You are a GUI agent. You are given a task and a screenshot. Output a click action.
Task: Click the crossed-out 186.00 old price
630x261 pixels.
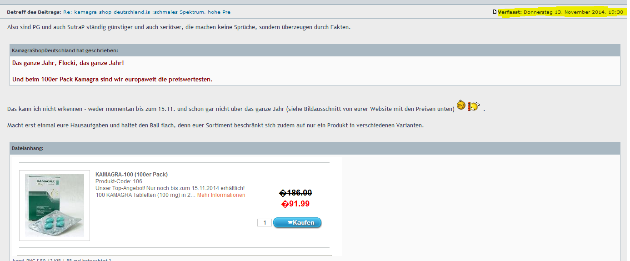click(299, 193)
